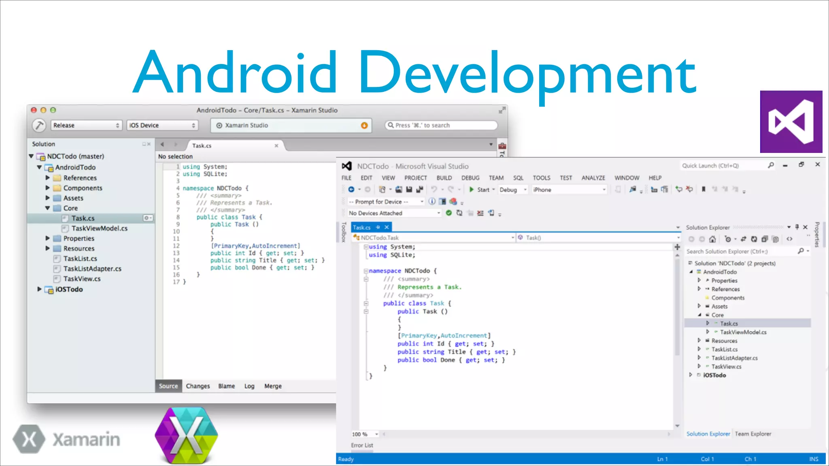
Task: Click Refresh icon in Solution Explorer toolbar
Action: (x=754, y=239)
